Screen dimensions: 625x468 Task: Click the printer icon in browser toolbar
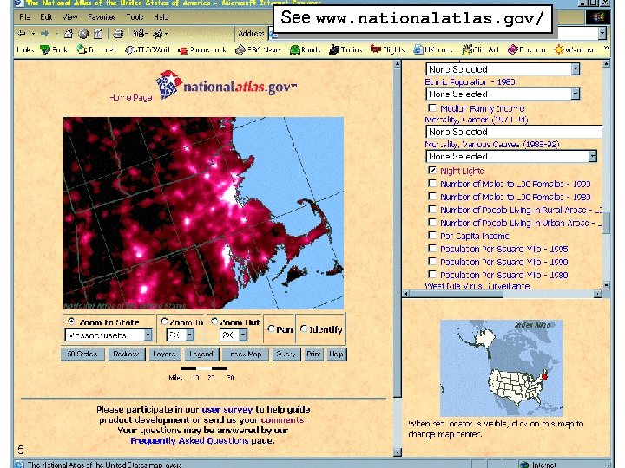pyautogui.click(x=118, y=34)
